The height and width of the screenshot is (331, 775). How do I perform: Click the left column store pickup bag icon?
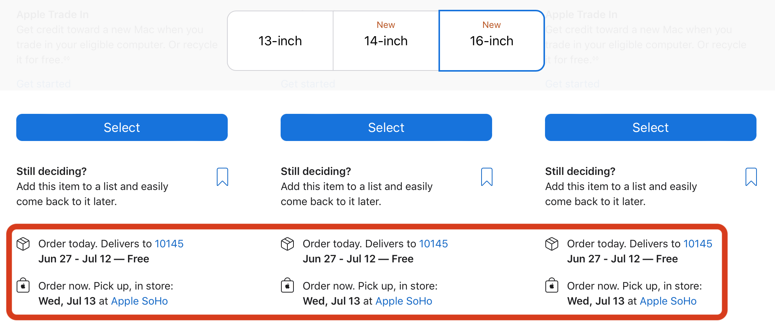(23, 286)
